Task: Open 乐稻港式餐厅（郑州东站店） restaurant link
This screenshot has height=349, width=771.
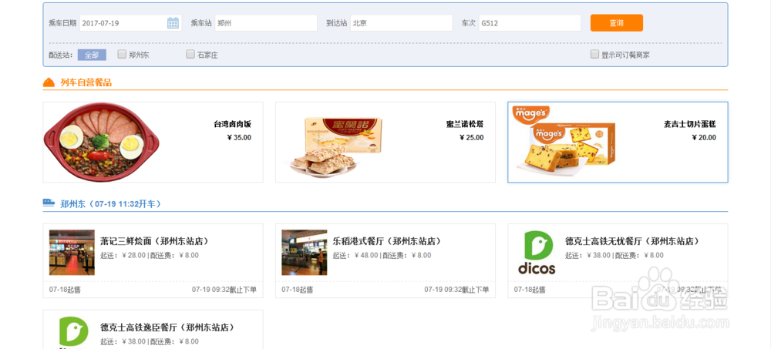Action: (x=387, y=241)
